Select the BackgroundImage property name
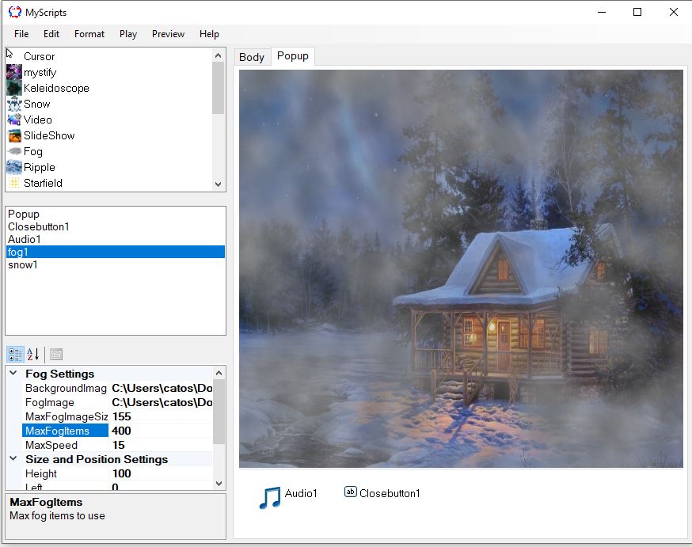 pos(66,388)
